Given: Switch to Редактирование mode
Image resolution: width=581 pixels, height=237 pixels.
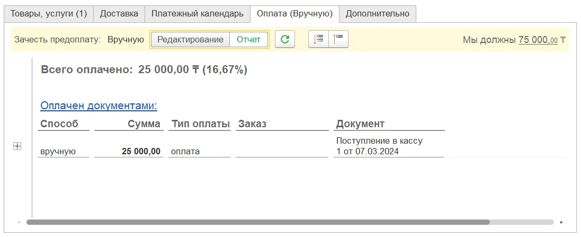Looking at the screenshot, I should pyautogui.click(x=191, y=39).
